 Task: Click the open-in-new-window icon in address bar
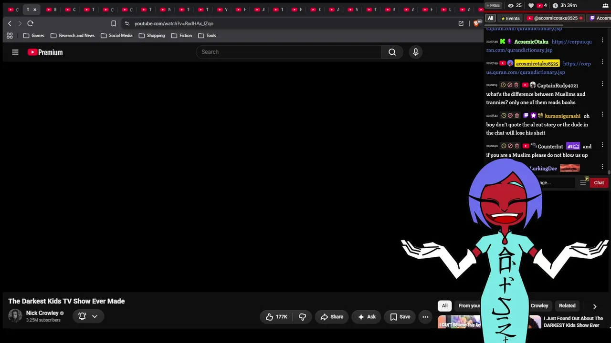coord(461,23)
